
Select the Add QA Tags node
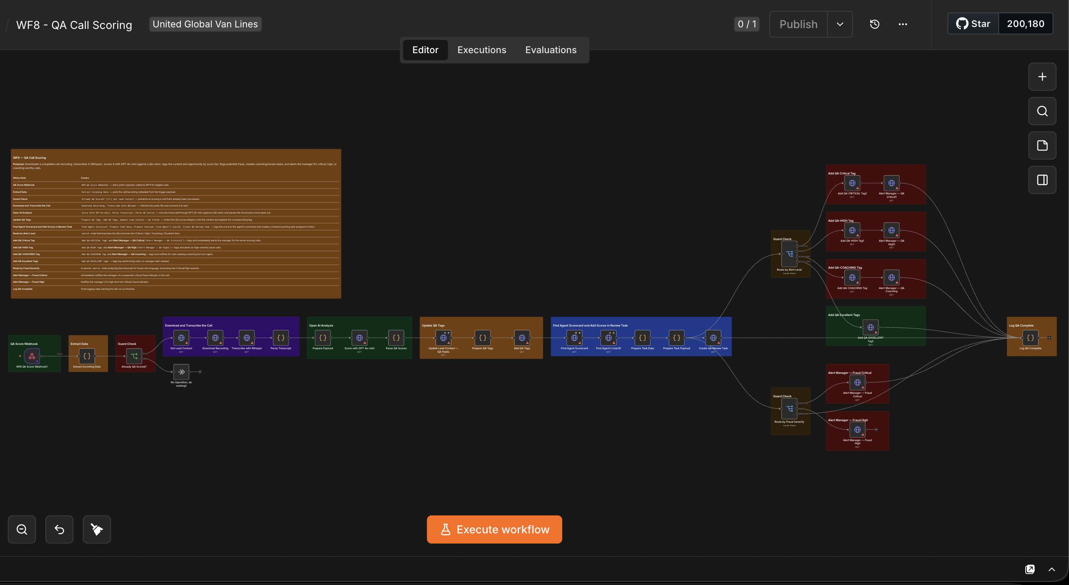[x=522, y=338]
